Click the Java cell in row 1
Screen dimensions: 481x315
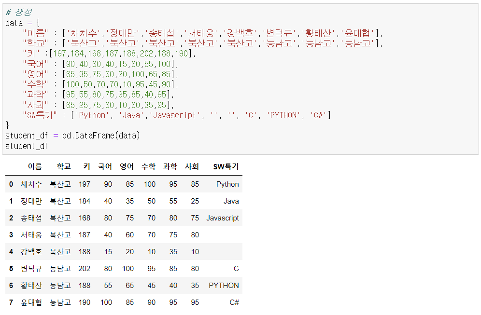(231, 201)
